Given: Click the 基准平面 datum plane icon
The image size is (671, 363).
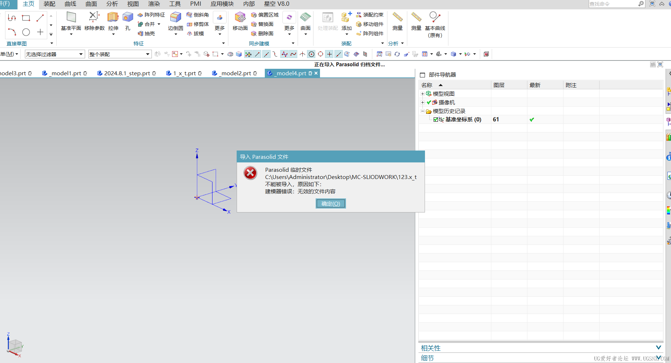Looking at the screenshot, I should click(x=71, y=17).
